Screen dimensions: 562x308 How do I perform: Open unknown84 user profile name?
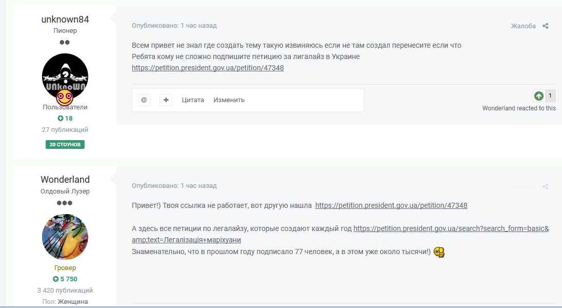(x=65, y=20)
